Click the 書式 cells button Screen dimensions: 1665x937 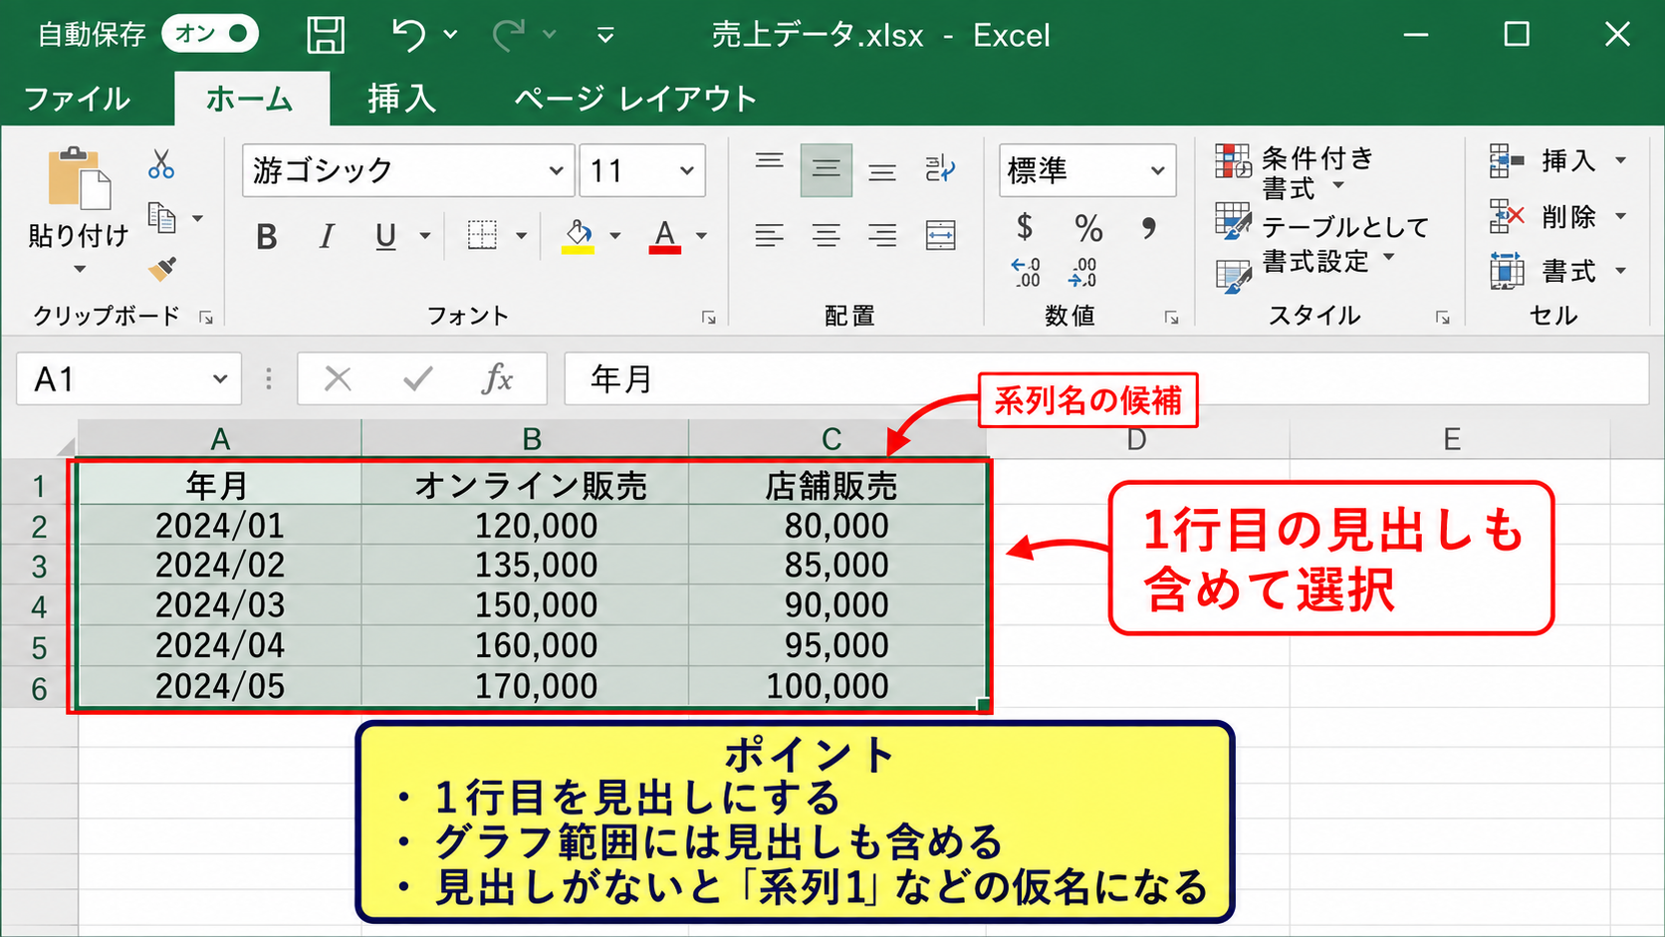pos(1558,271)
